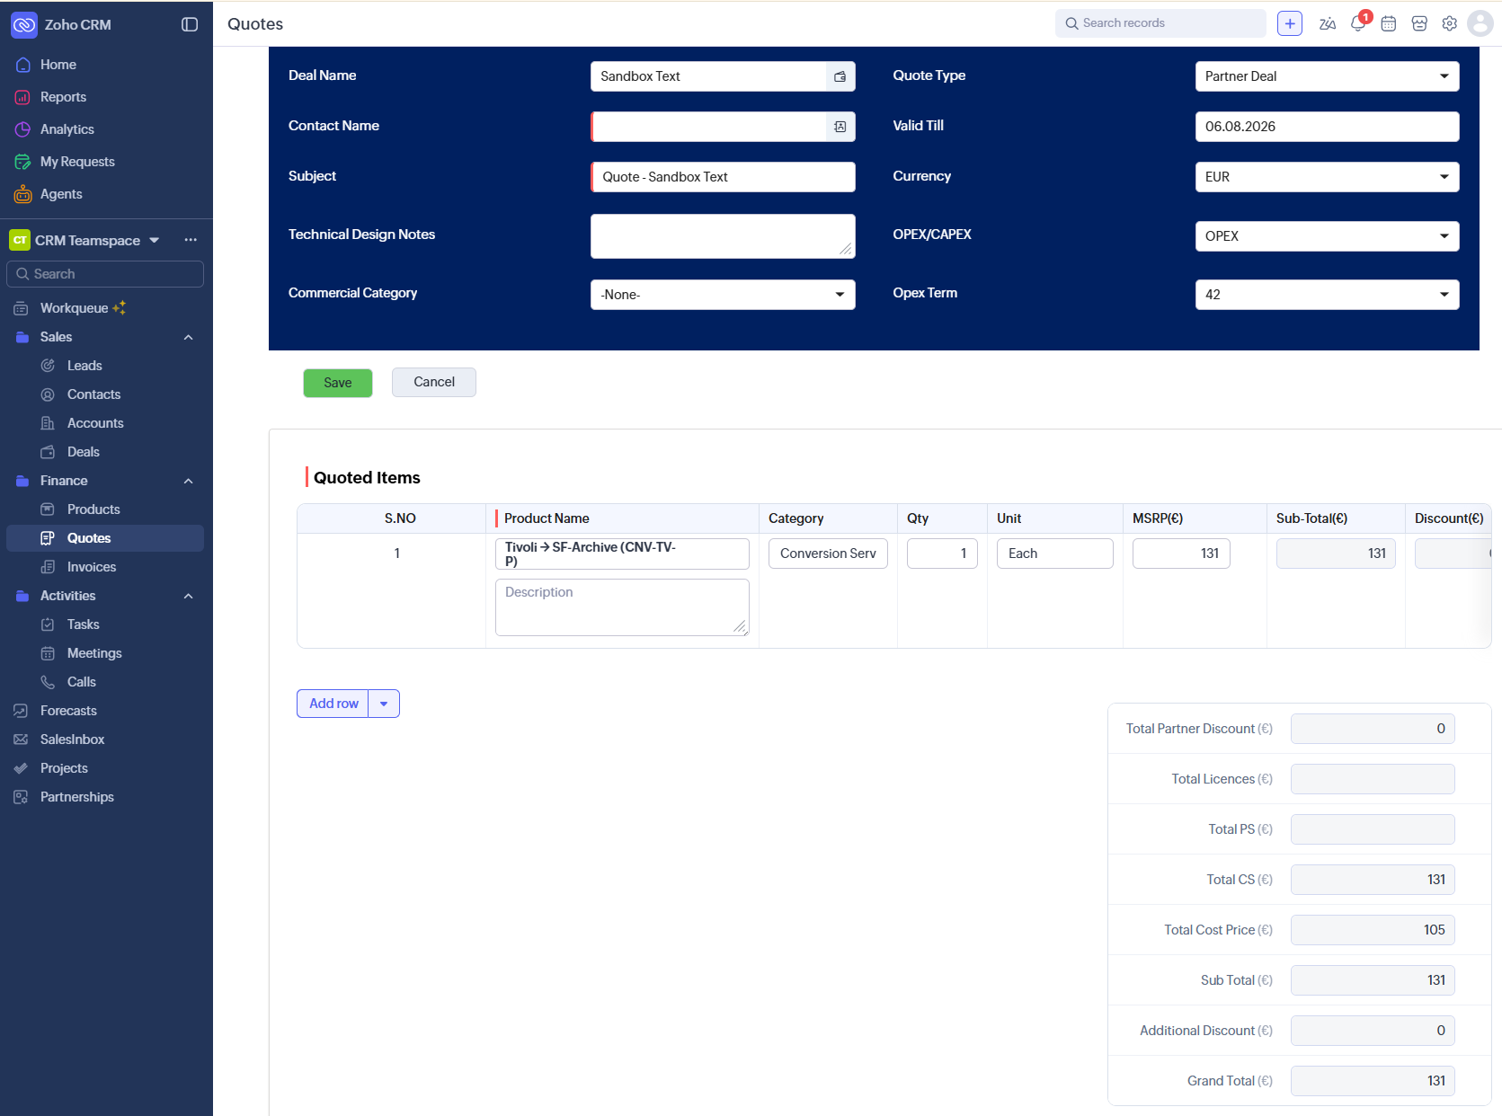Open the calendar icon in top bar

point(1389,24)
